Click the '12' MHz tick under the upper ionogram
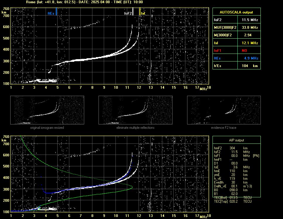 pyautogui.click(x=139, y=88)
